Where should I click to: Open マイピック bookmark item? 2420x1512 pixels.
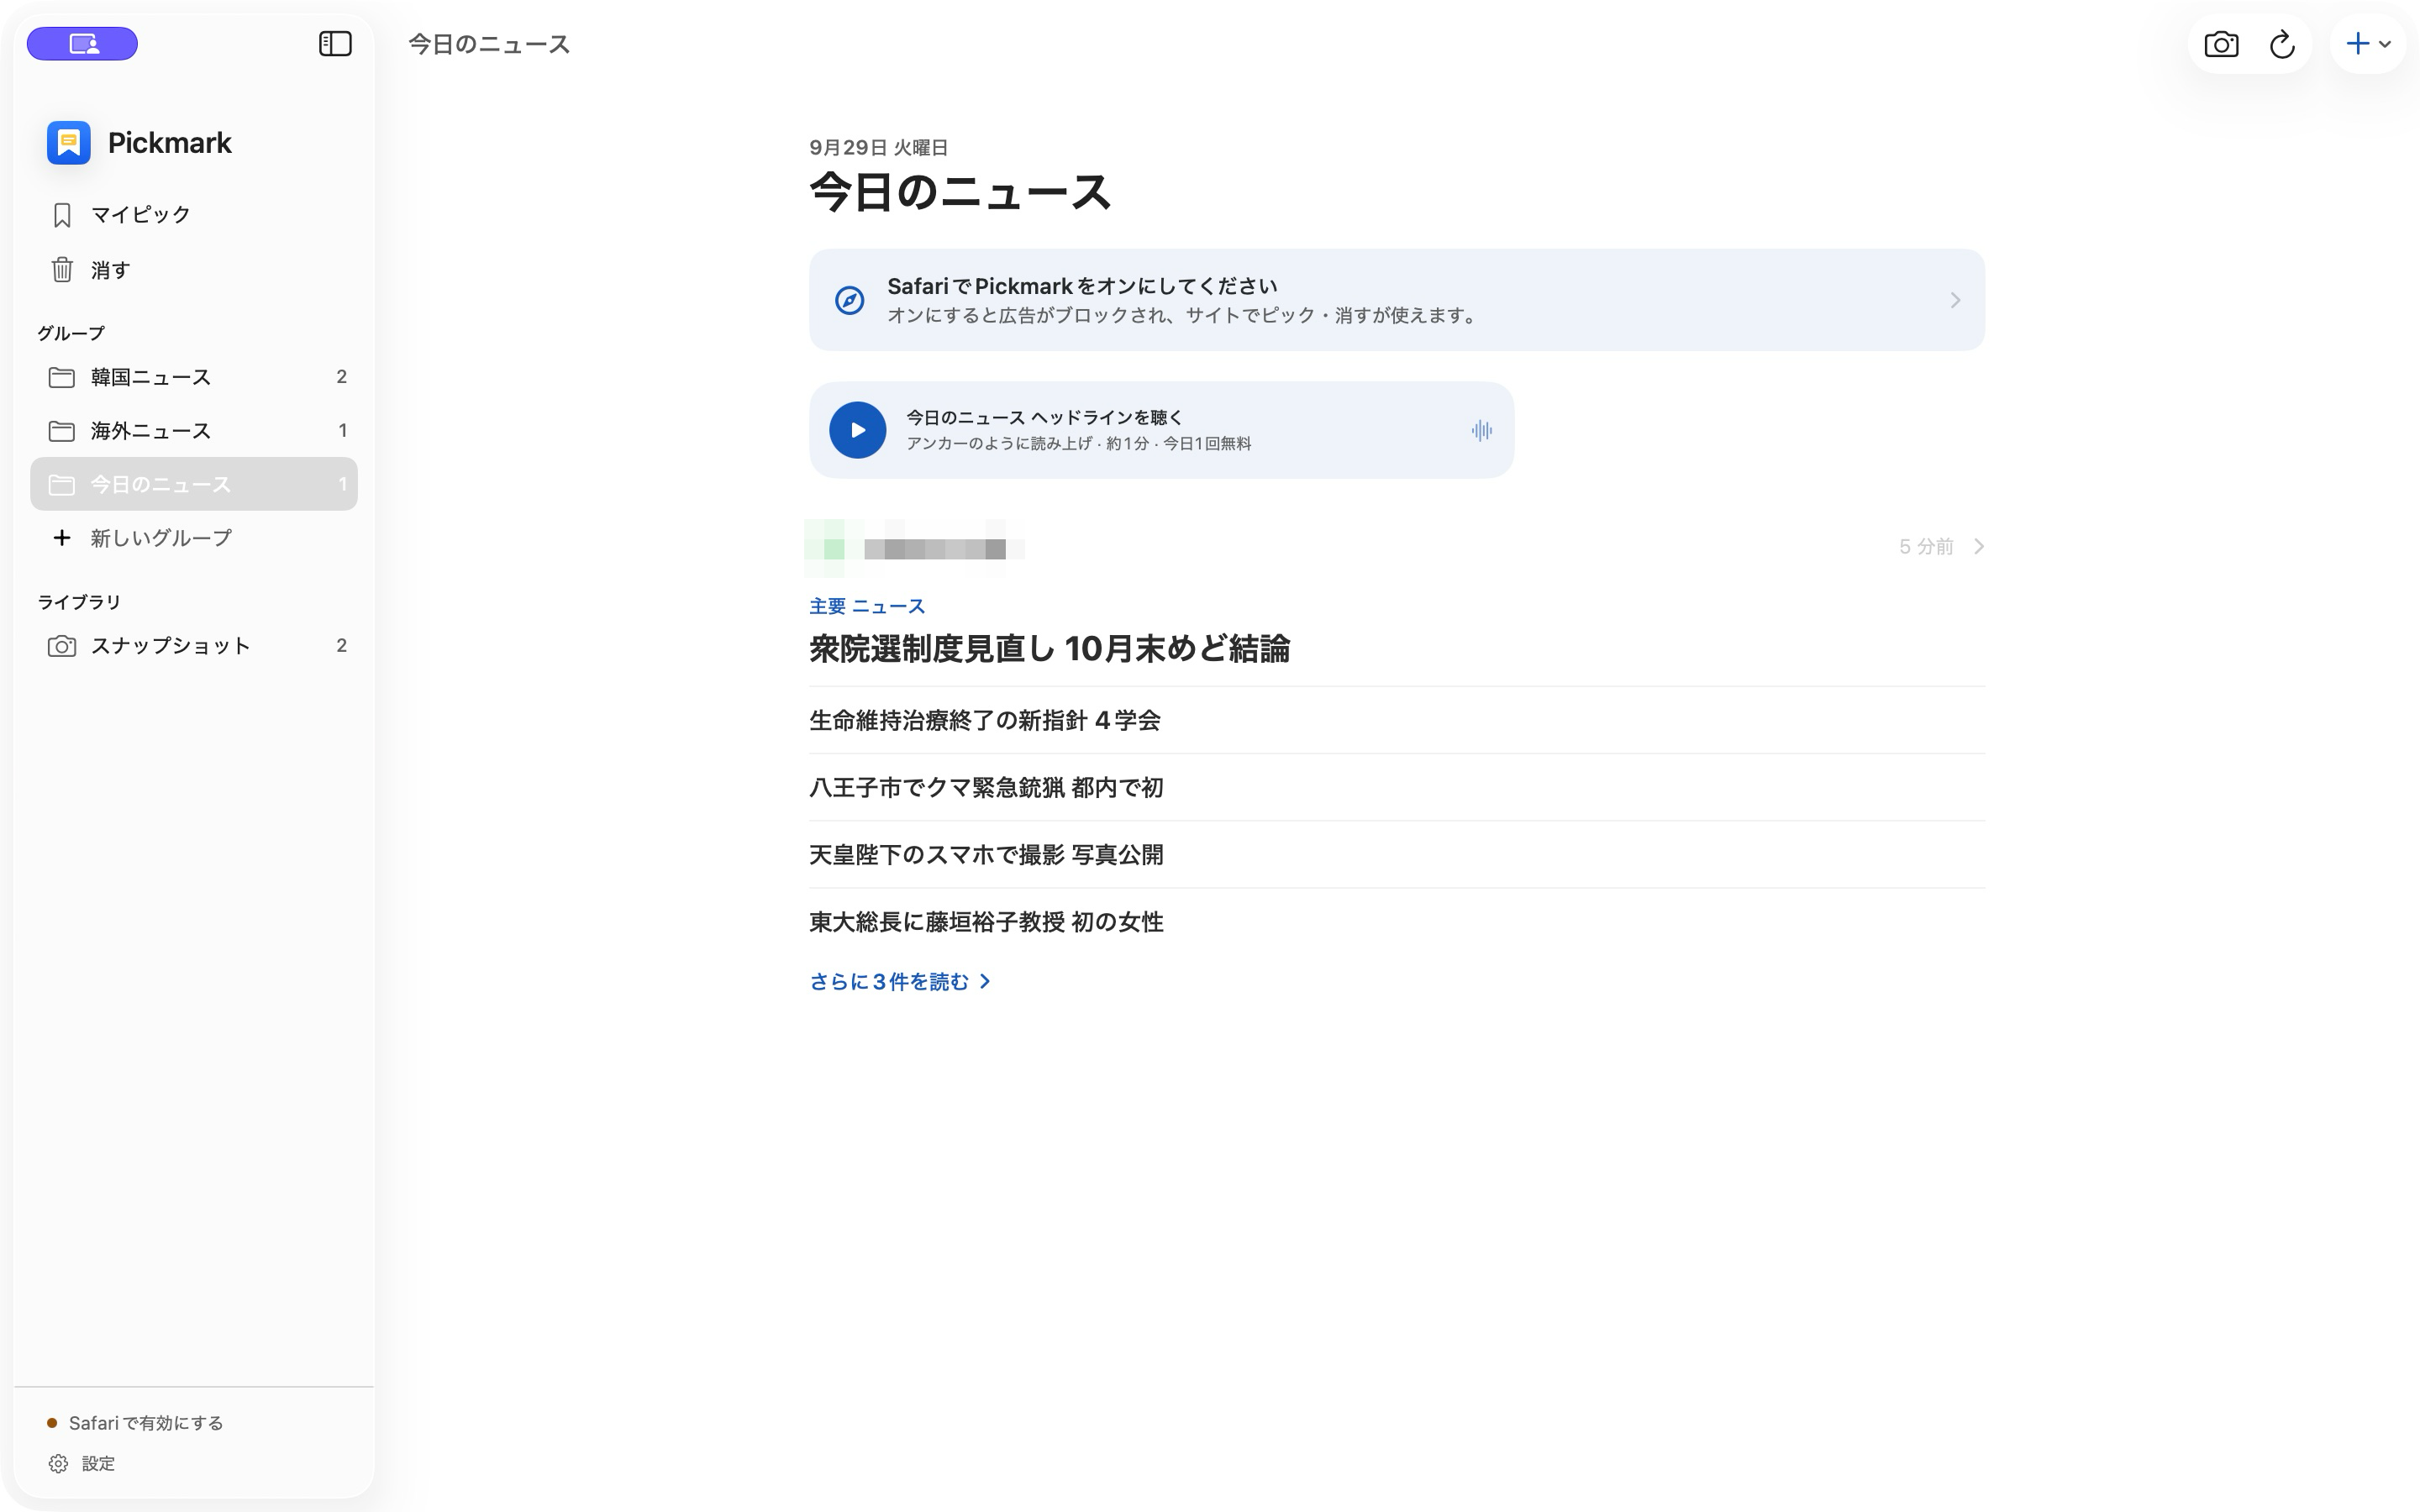tap(194, 215)
